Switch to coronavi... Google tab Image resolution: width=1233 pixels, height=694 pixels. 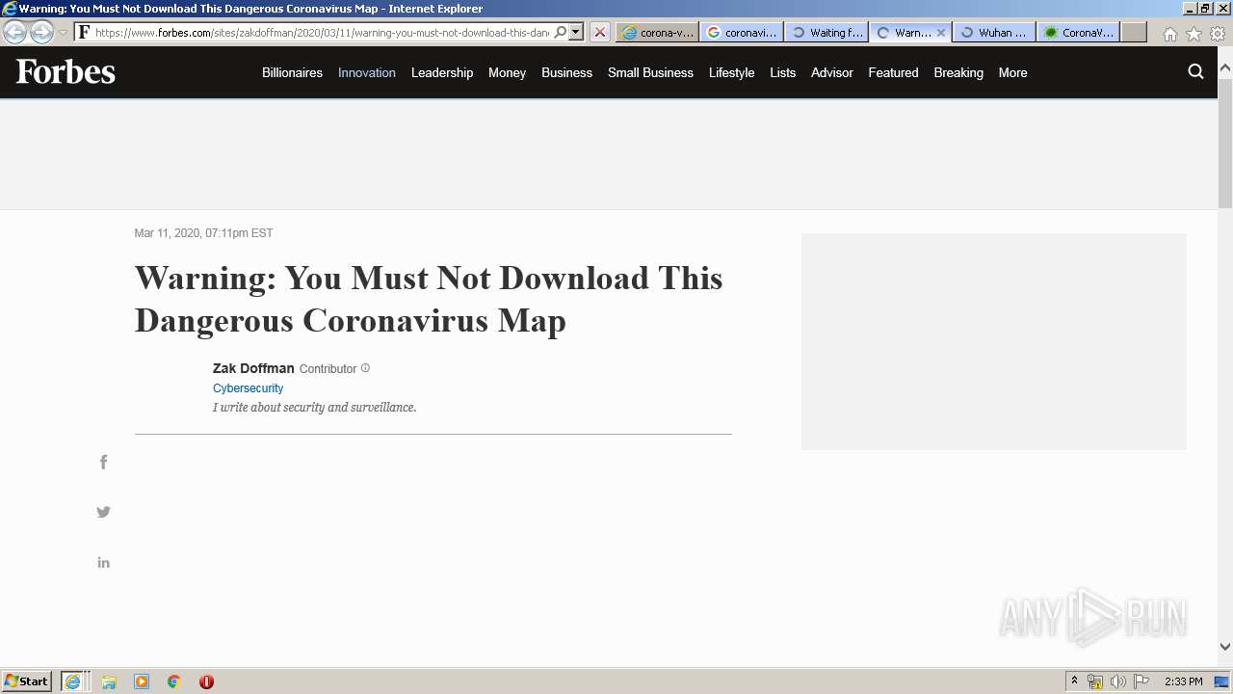pyautogui.click(x=742, y=32)
